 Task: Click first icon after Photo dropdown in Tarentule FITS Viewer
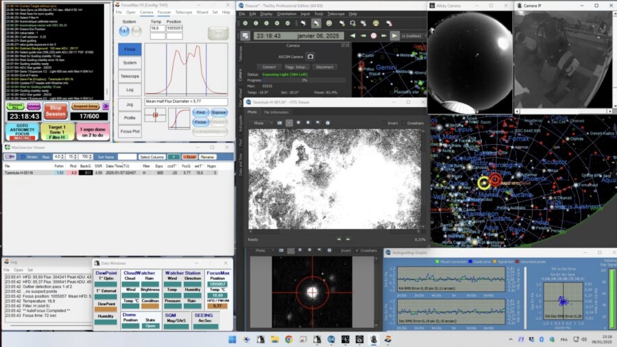280,123
